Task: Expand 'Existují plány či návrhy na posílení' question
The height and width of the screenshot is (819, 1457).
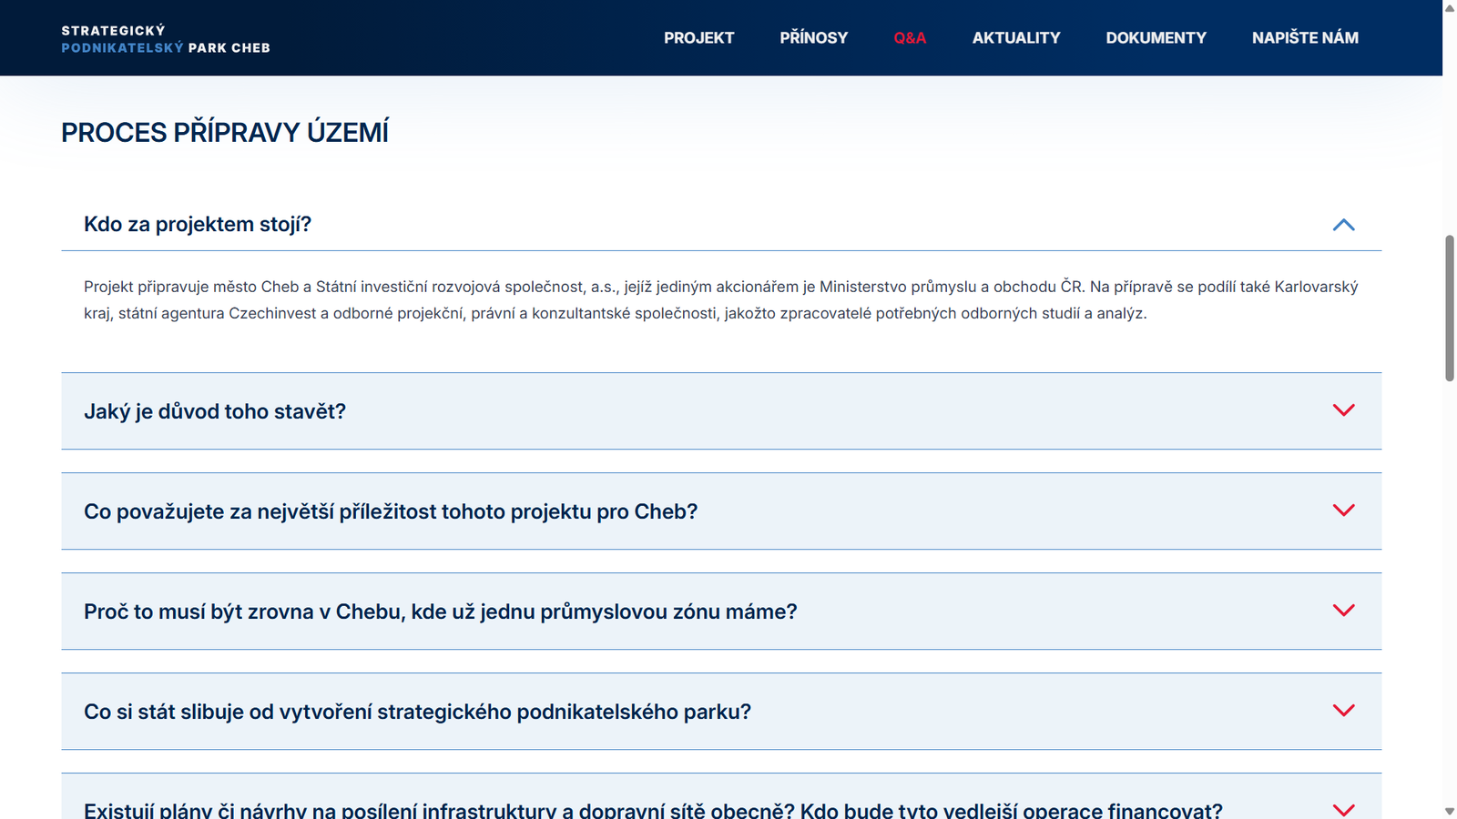Action: [x=652, y=810]
